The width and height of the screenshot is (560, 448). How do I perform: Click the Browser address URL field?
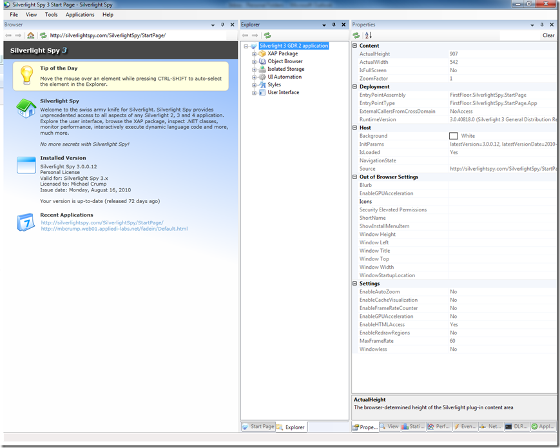[138, 35]
